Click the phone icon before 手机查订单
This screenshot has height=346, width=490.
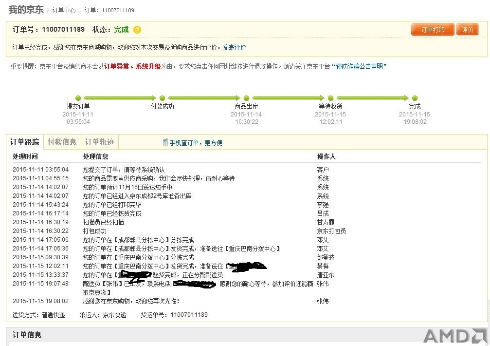pyautogui.click(x=165, y=143)
